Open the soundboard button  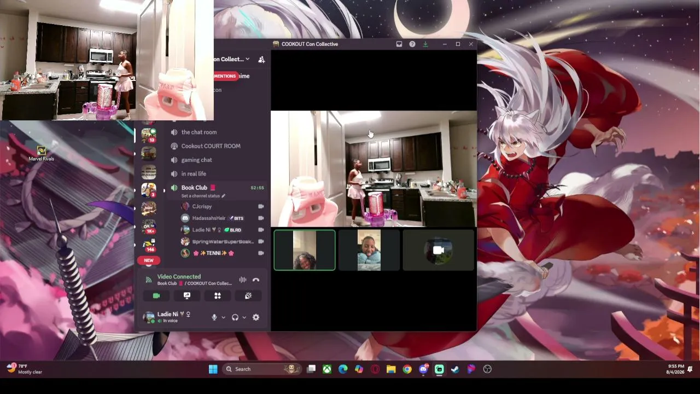click(x=248, y=296)
